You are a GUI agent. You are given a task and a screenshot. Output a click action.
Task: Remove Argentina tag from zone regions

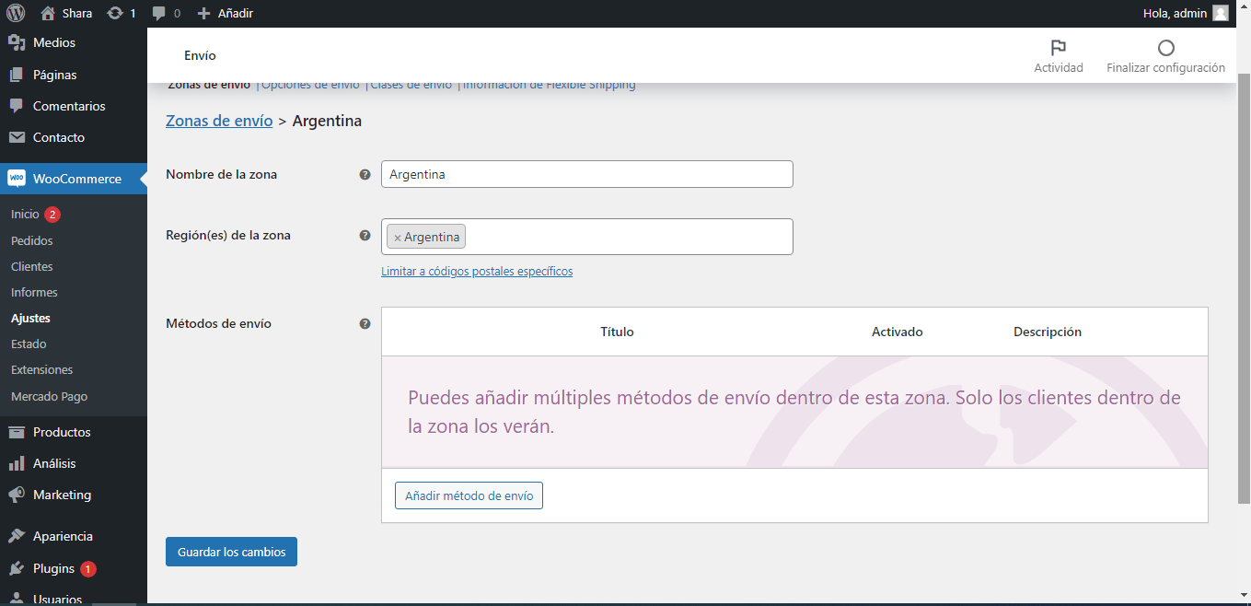[398, 238]
